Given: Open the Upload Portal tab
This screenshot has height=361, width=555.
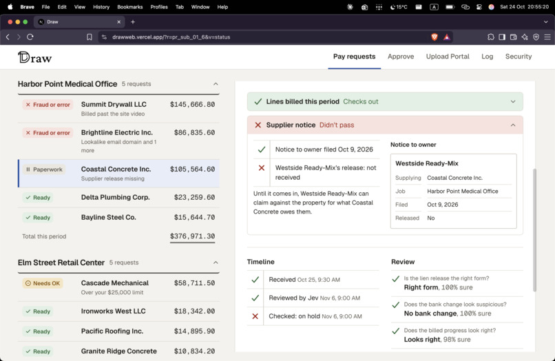Looking at the screenshot, I should pos(448,56).
